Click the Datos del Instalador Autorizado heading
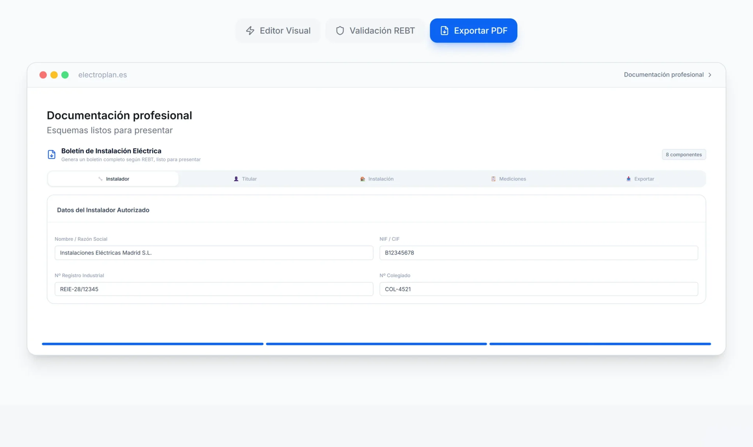The width and height of the screenshot is (753, 447). click(x=103, y=210)
